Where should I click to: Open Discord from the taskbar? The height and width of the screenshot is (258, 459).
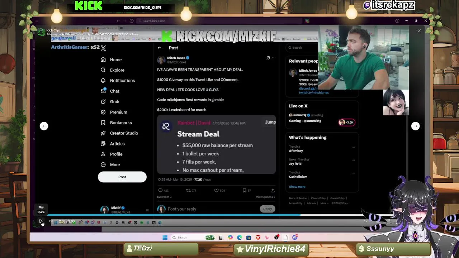coord(295,238)
